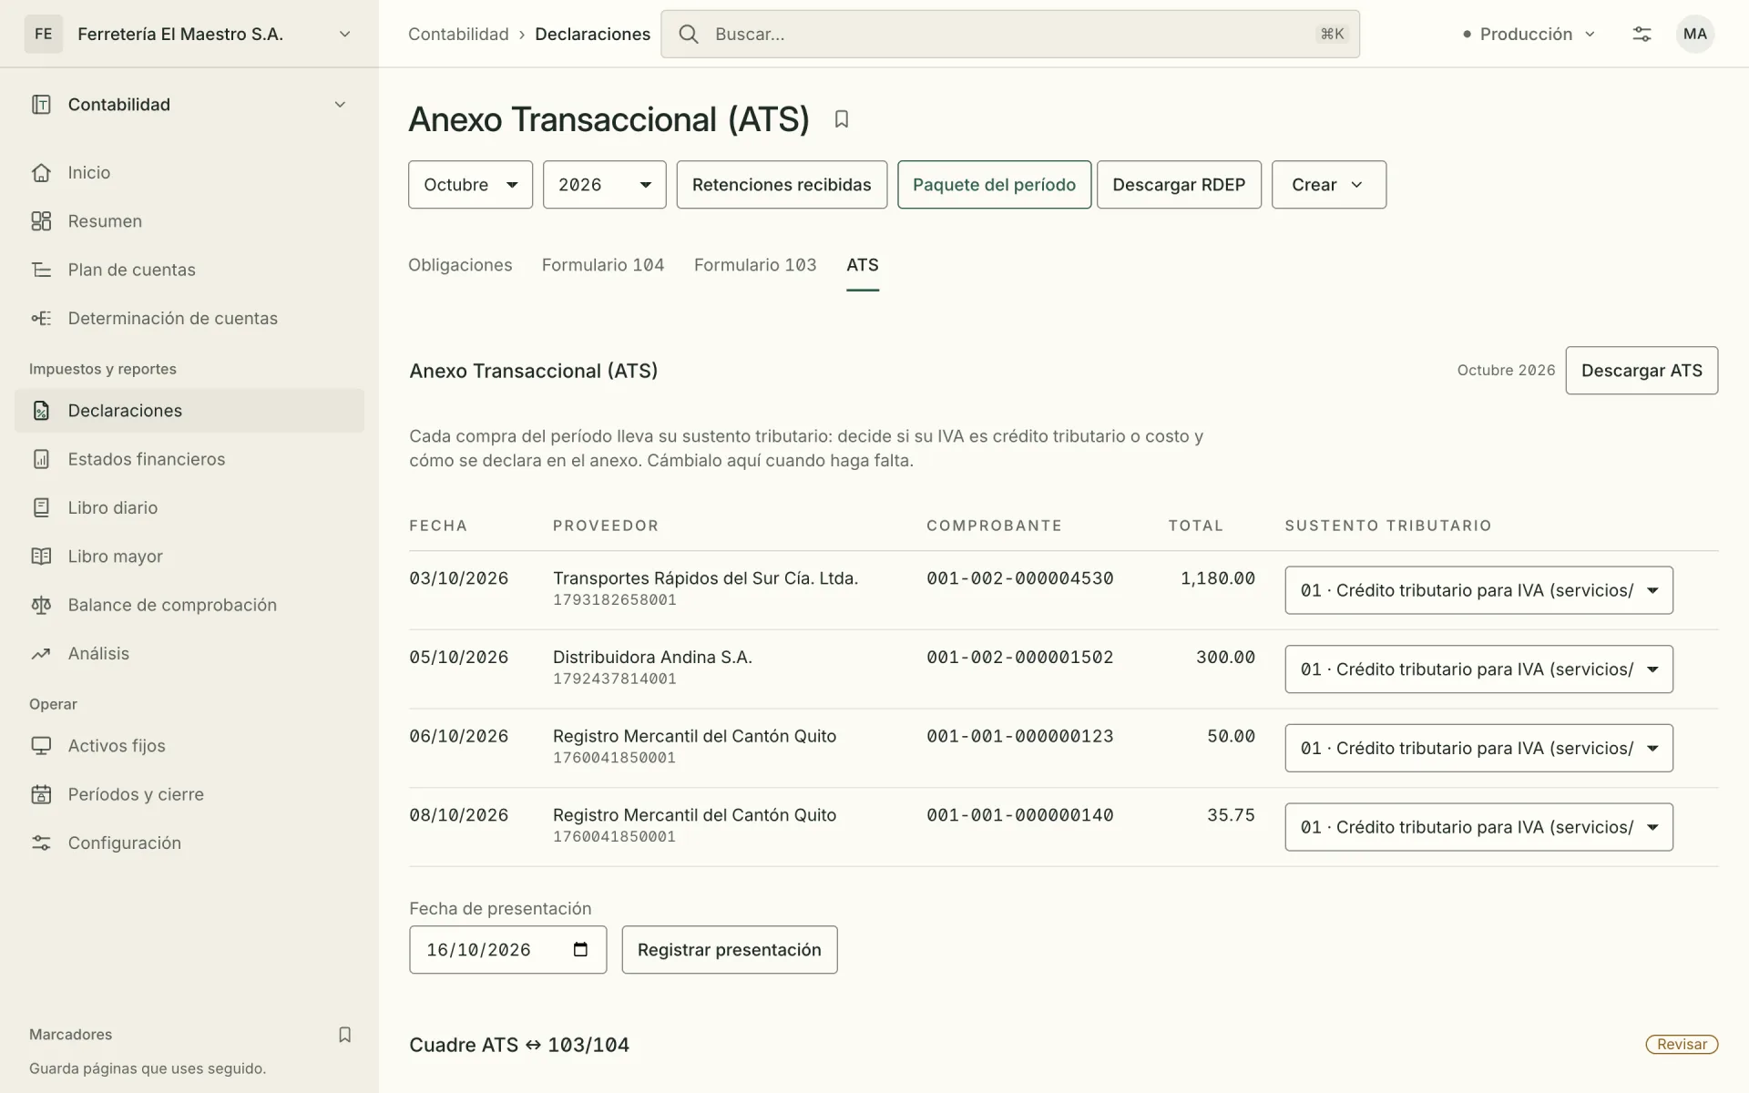Click Registrar presentación button
Screen dimensions: 1749x1093
(730, 950)
